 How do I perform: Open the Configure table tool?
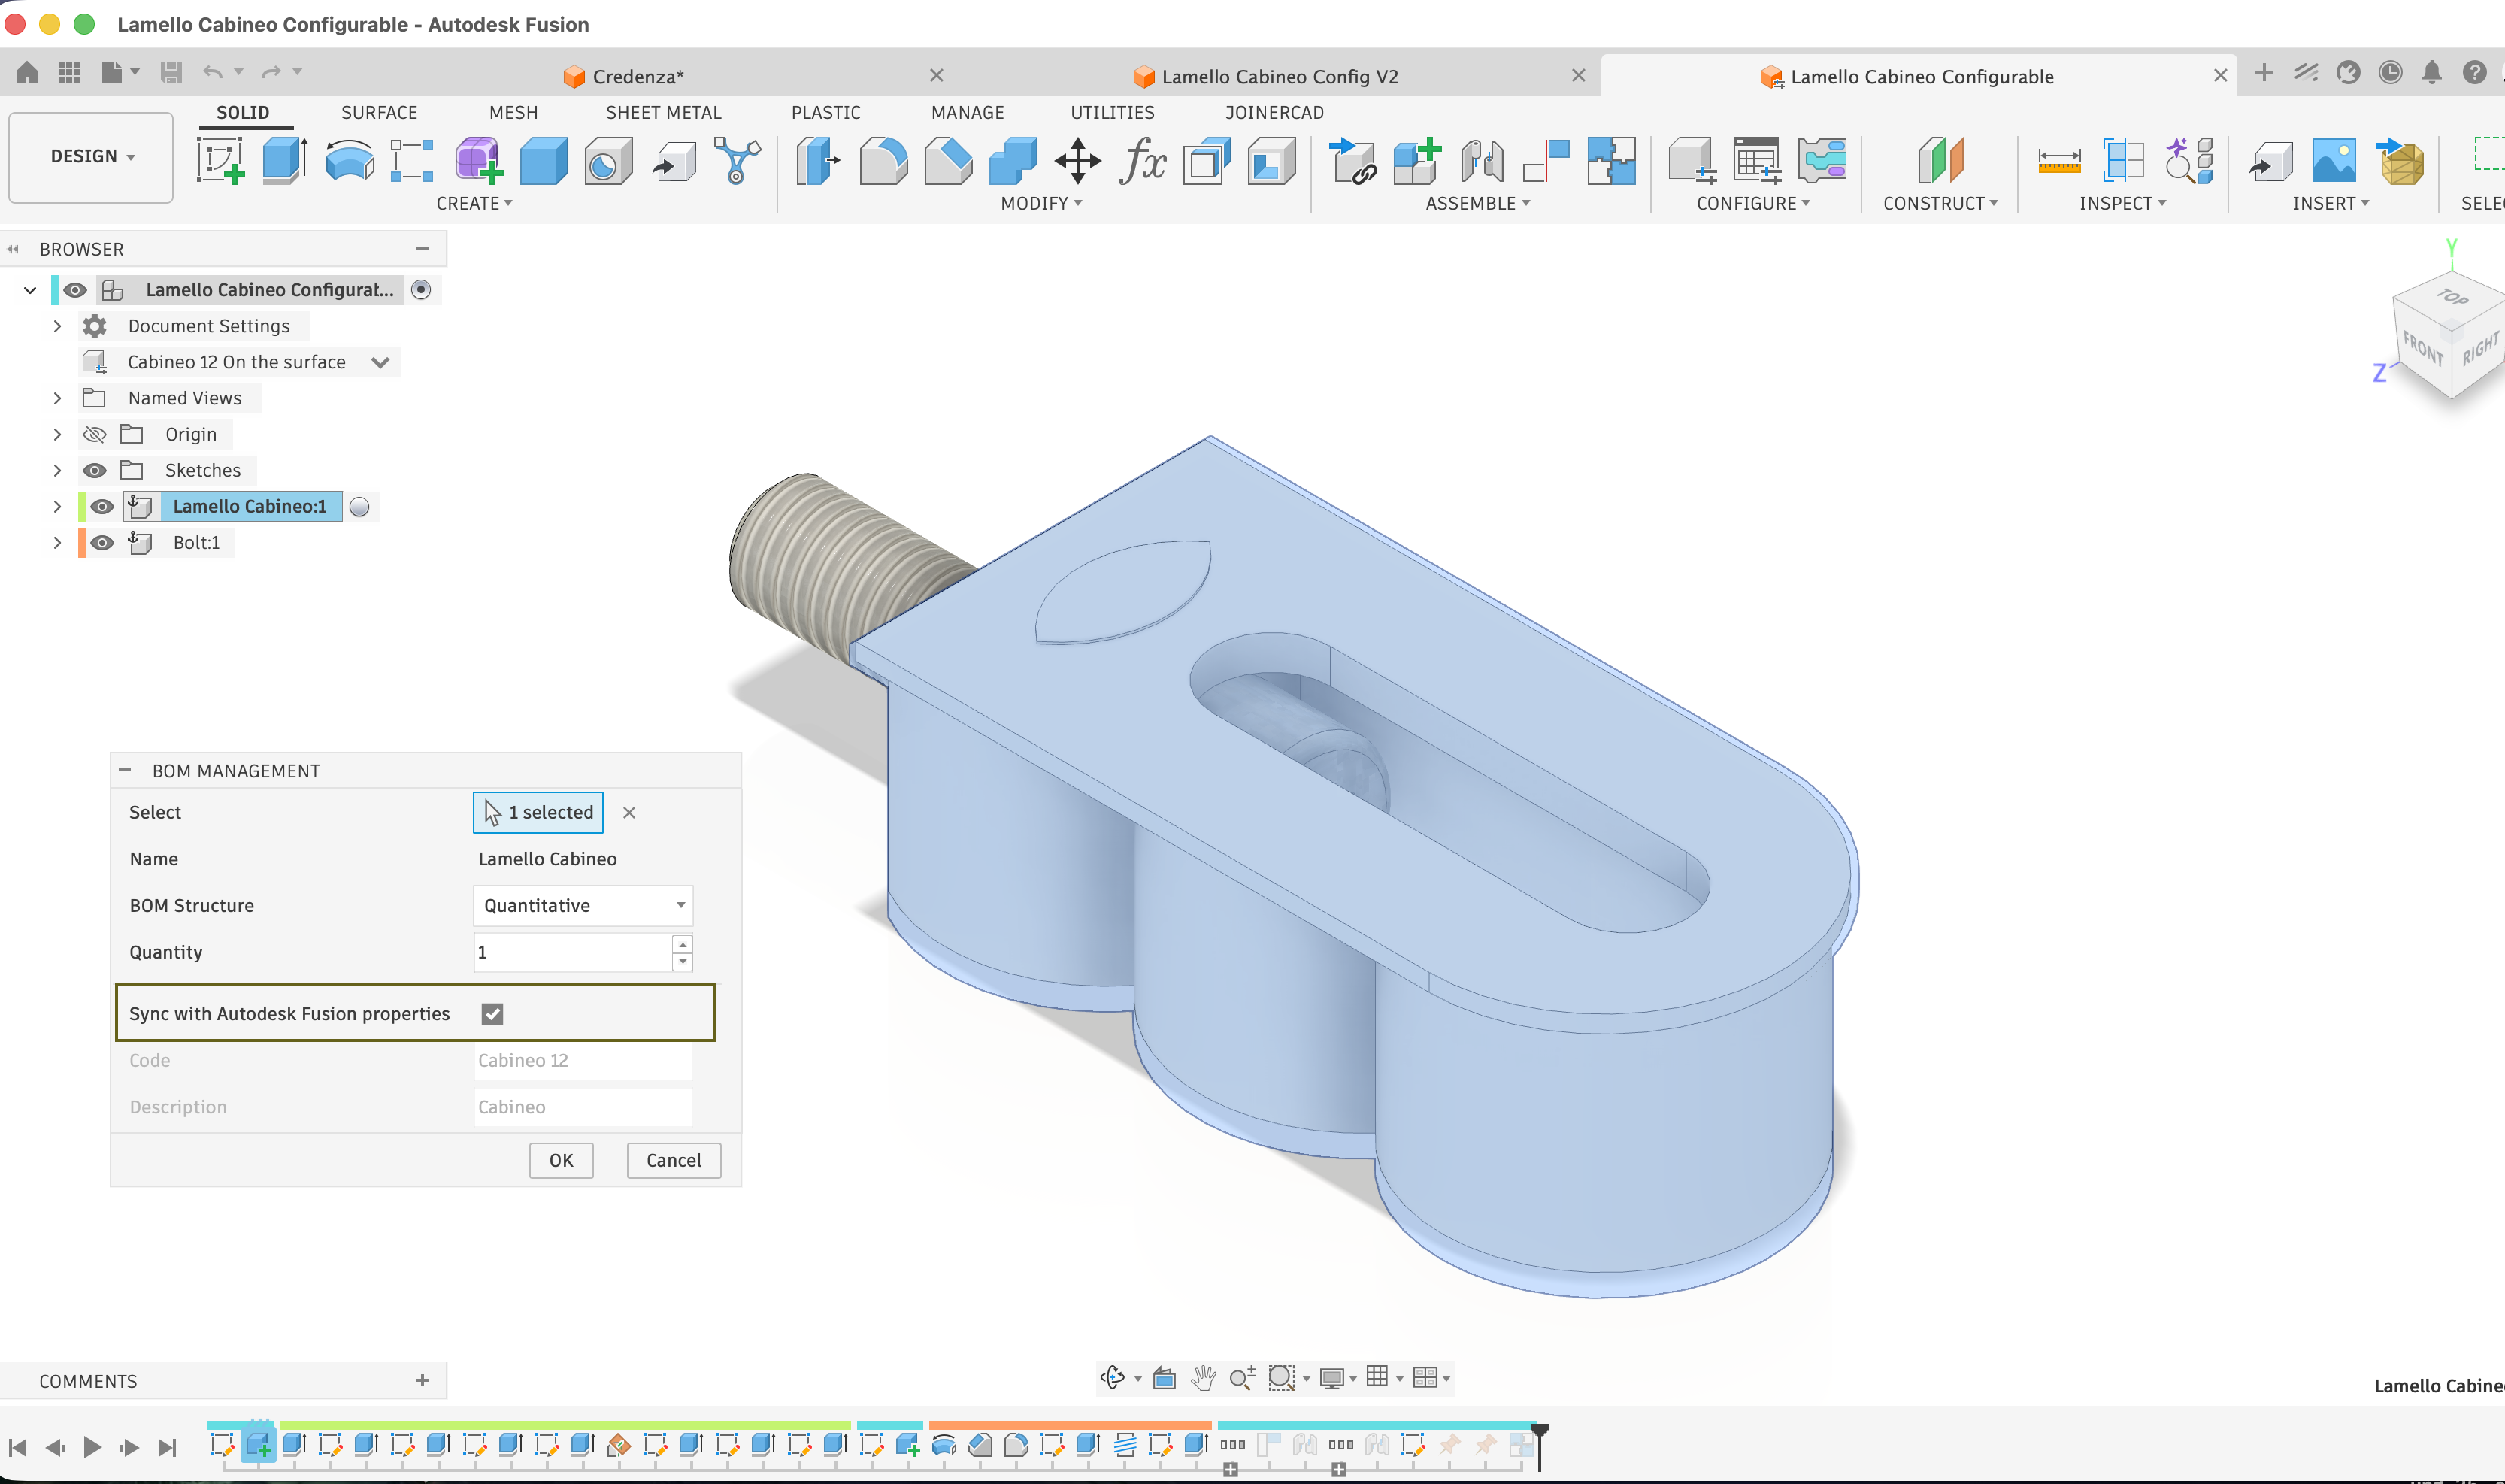point(1756,161)
